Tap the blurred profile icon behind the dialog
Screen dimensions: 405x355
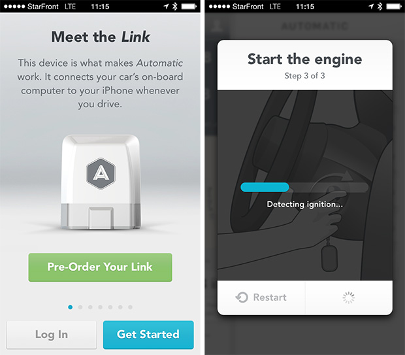(216, 25)
